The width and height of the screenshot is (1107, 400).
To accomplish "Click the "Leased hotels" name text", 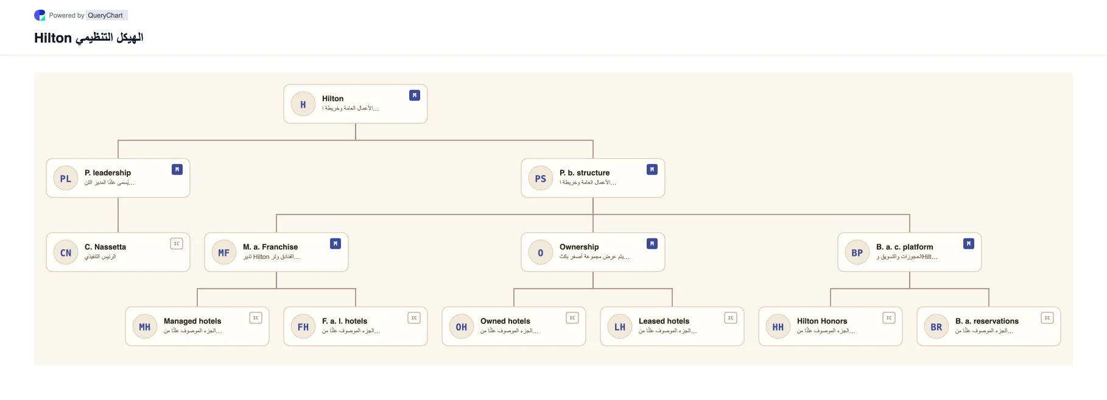I will tap(664, 321).
